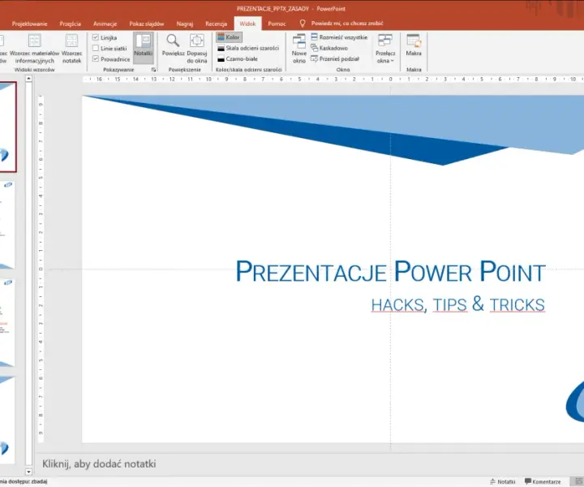Open the Pokaz slajdów tab
Viewport: 584px width, 487px height.
[146, 24]
